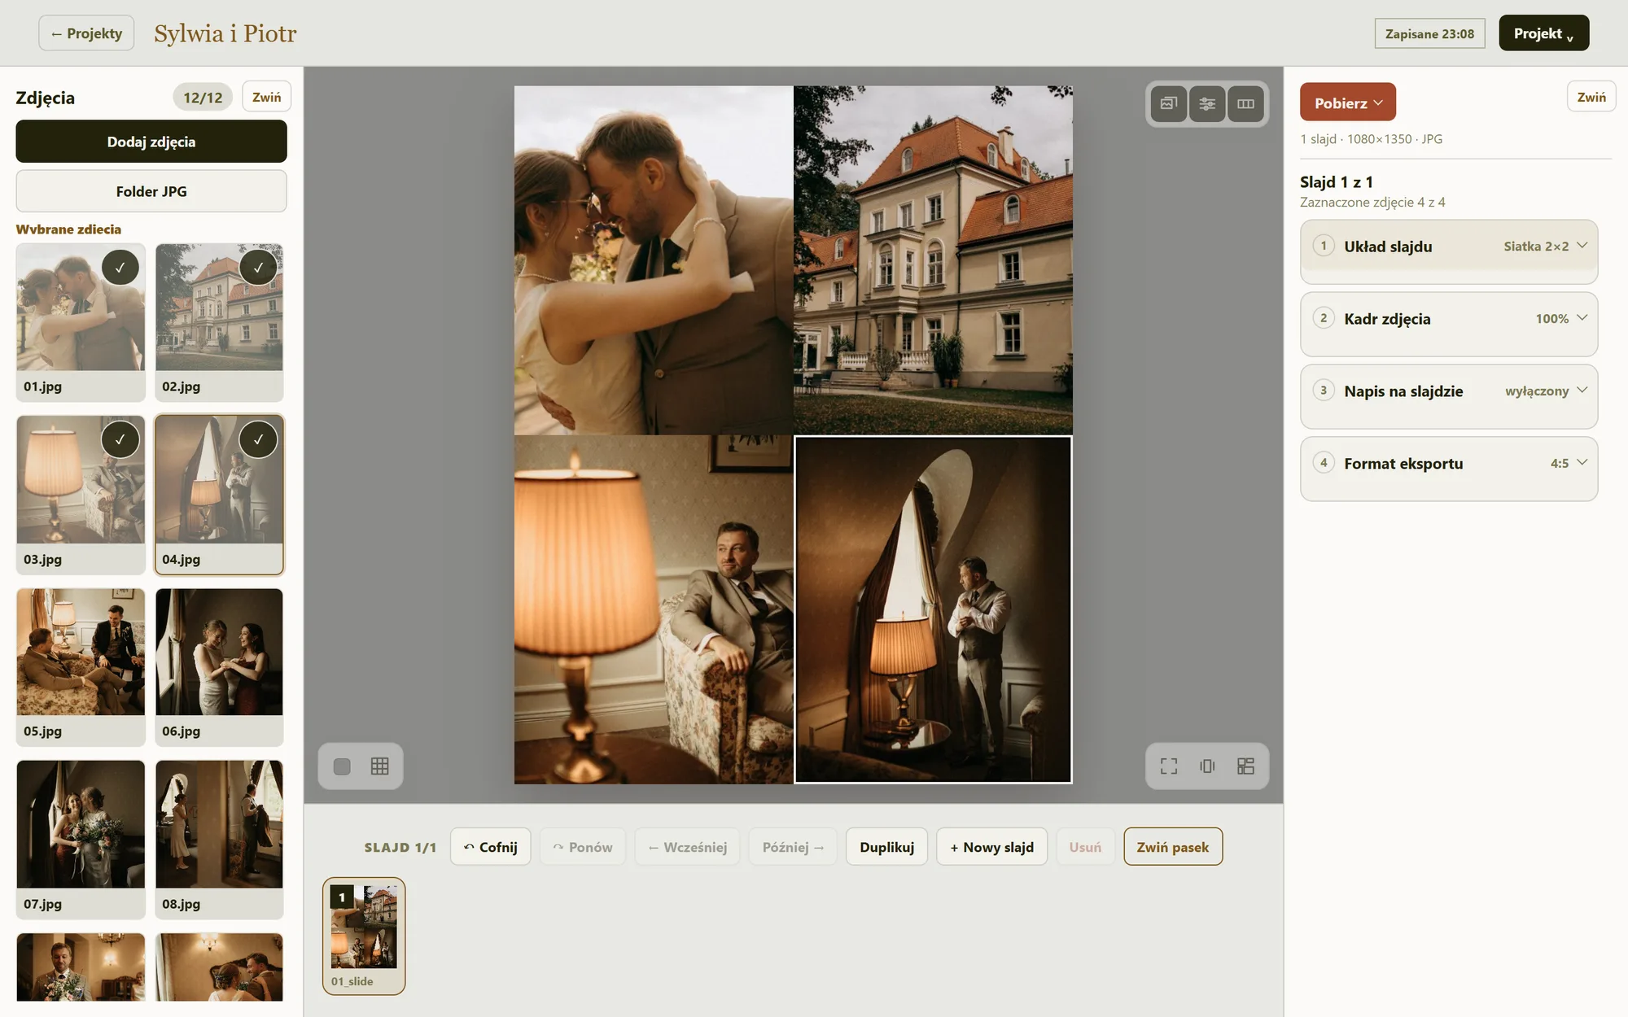Open the photo gallery icon above the canvas

click(1169, 103)
